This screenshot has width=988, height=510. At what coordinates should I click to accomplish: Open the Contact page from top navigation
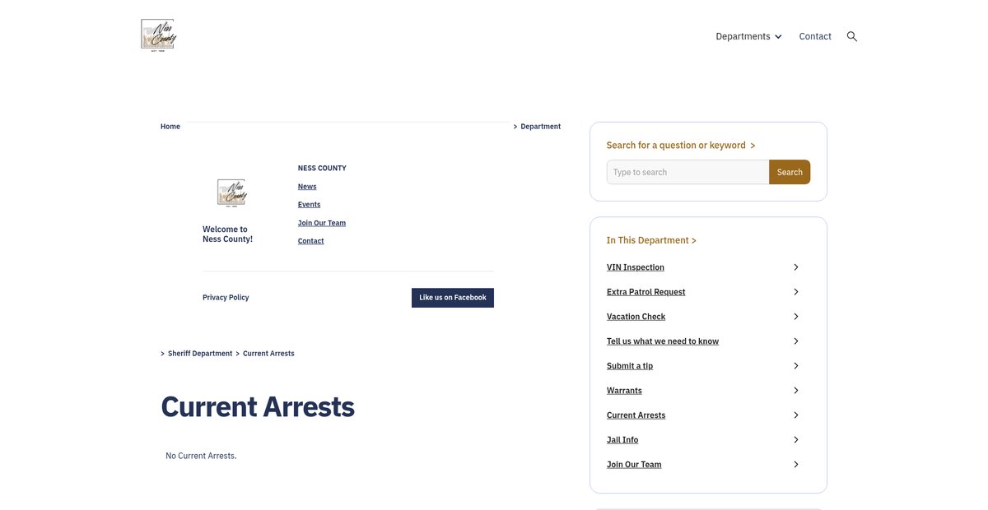click(x=815, y=36)
